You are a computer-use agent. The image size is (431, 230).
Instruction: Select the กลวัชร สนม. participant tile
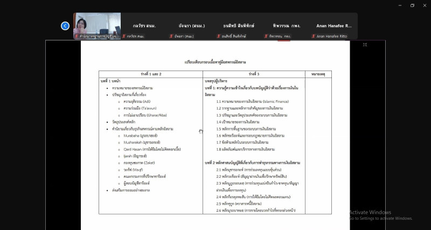(144, 26)
